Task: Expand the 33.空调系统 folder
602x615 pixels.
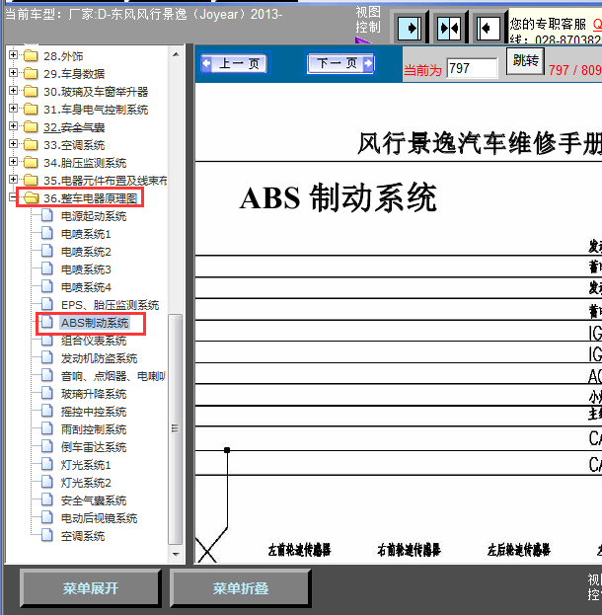Action: 13,143
